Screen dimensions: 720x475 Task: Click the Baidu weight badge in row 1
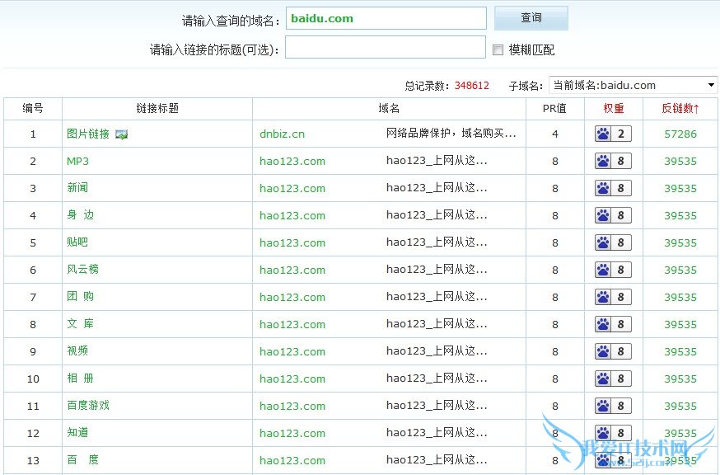[x=613, y=134]
